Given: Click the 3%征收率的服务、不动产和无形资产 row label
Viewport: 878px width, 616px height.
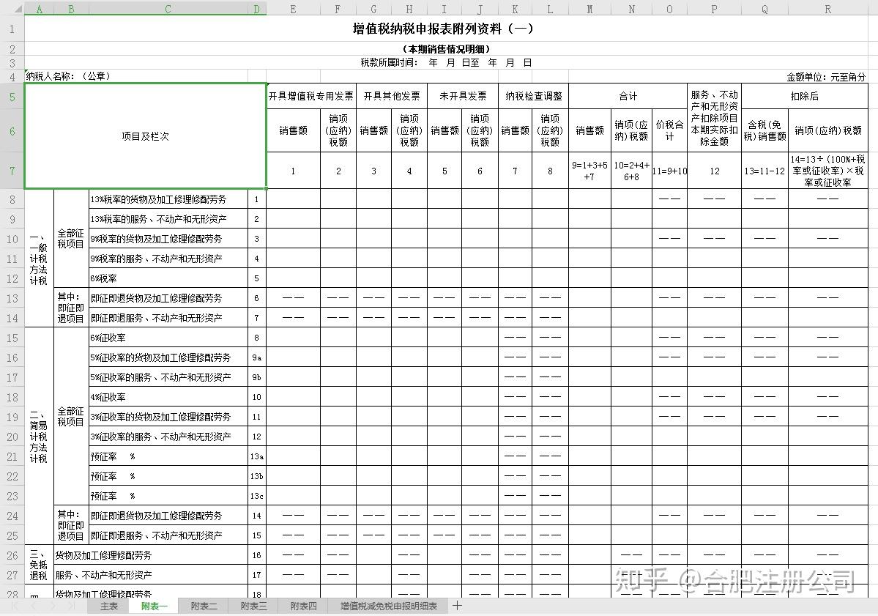Looking at the screenshot, I should pyautogui.click(x=168, y=437).
